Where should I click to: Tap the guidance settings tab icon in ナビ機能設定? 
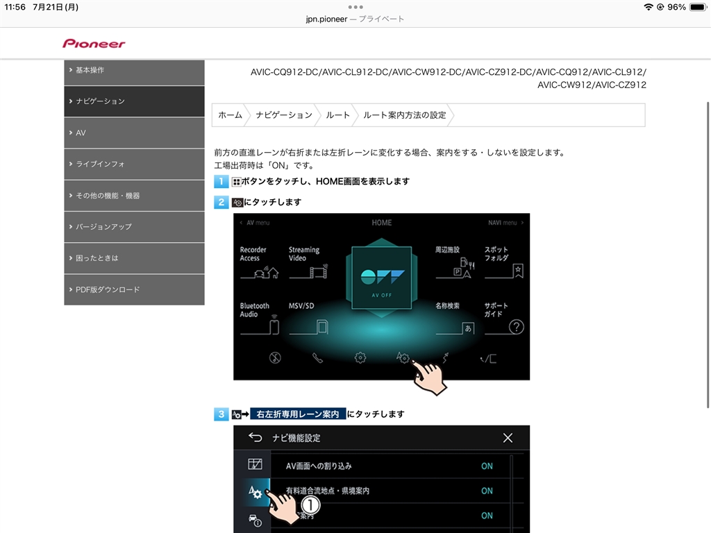point(255,491)
